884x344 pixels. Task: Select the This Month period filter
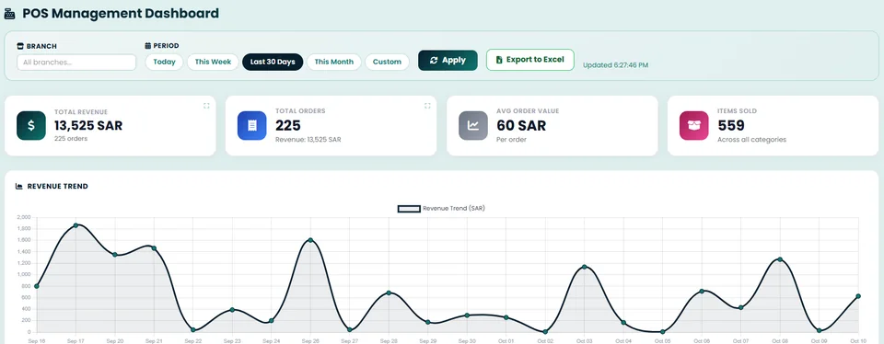coord(333,62)
